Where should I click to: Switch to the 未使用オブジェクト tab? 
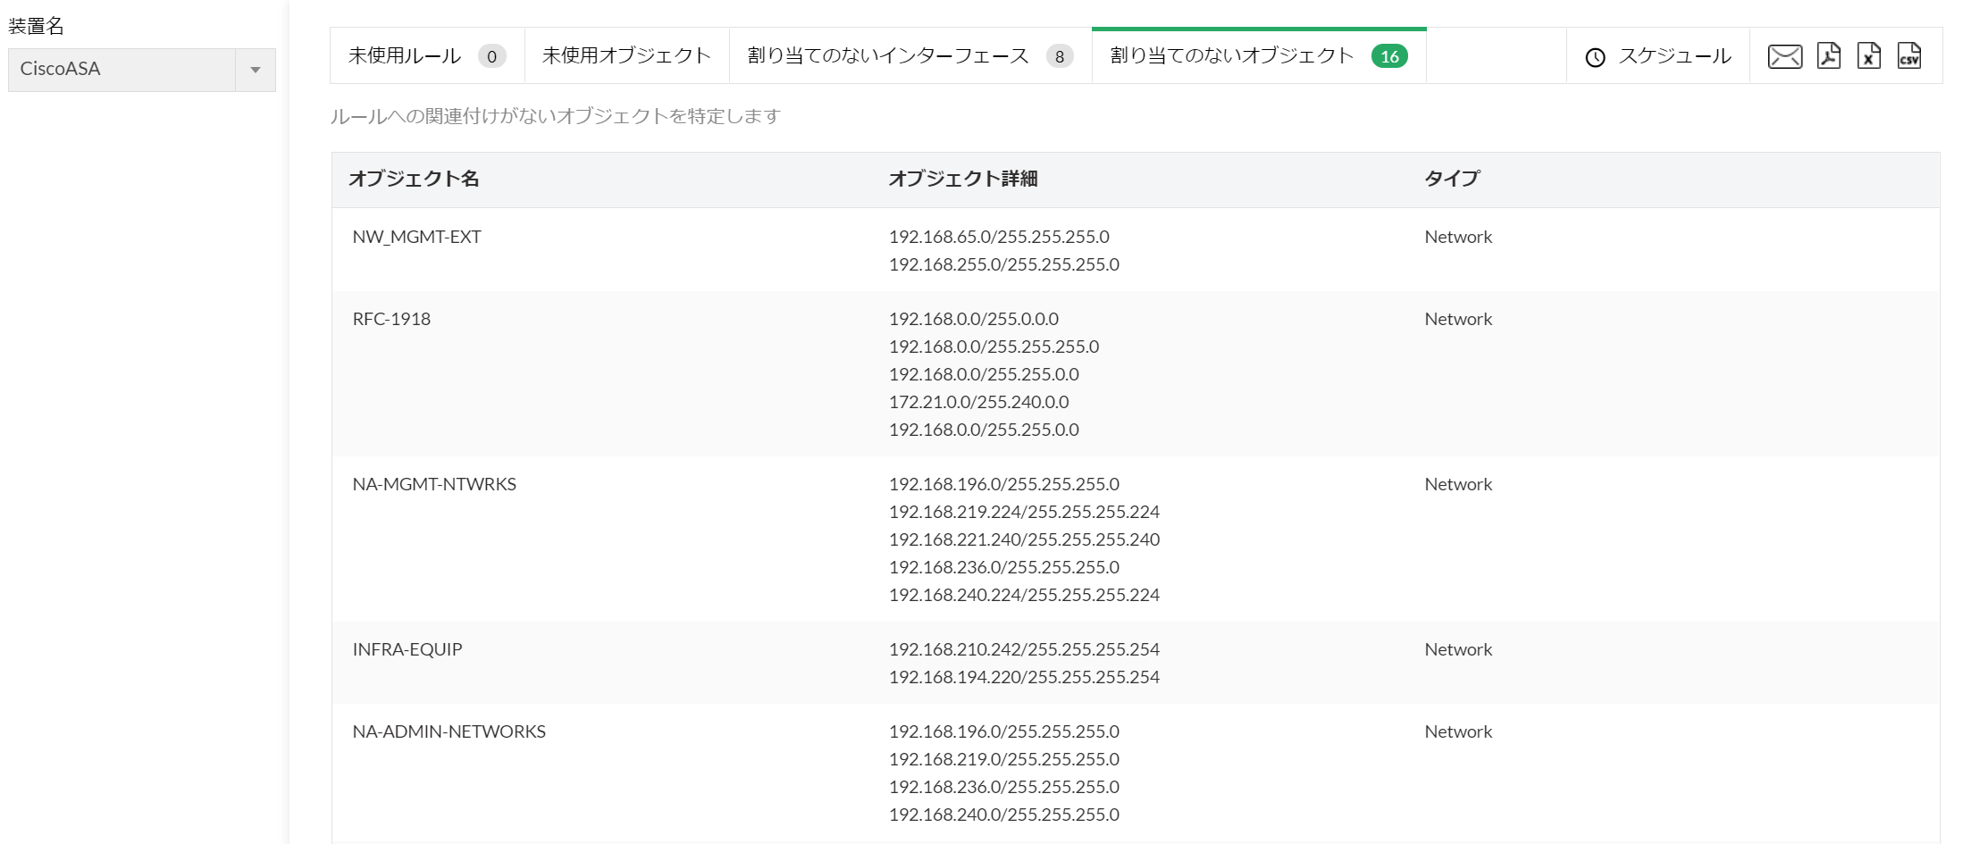pos(626,56)
